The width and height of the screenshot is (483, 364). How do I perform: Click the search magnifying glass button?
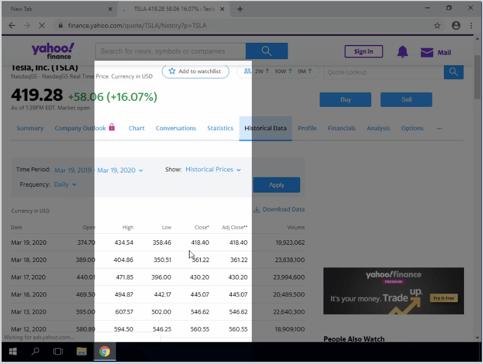pyautogui.click(x=266, y=51)
